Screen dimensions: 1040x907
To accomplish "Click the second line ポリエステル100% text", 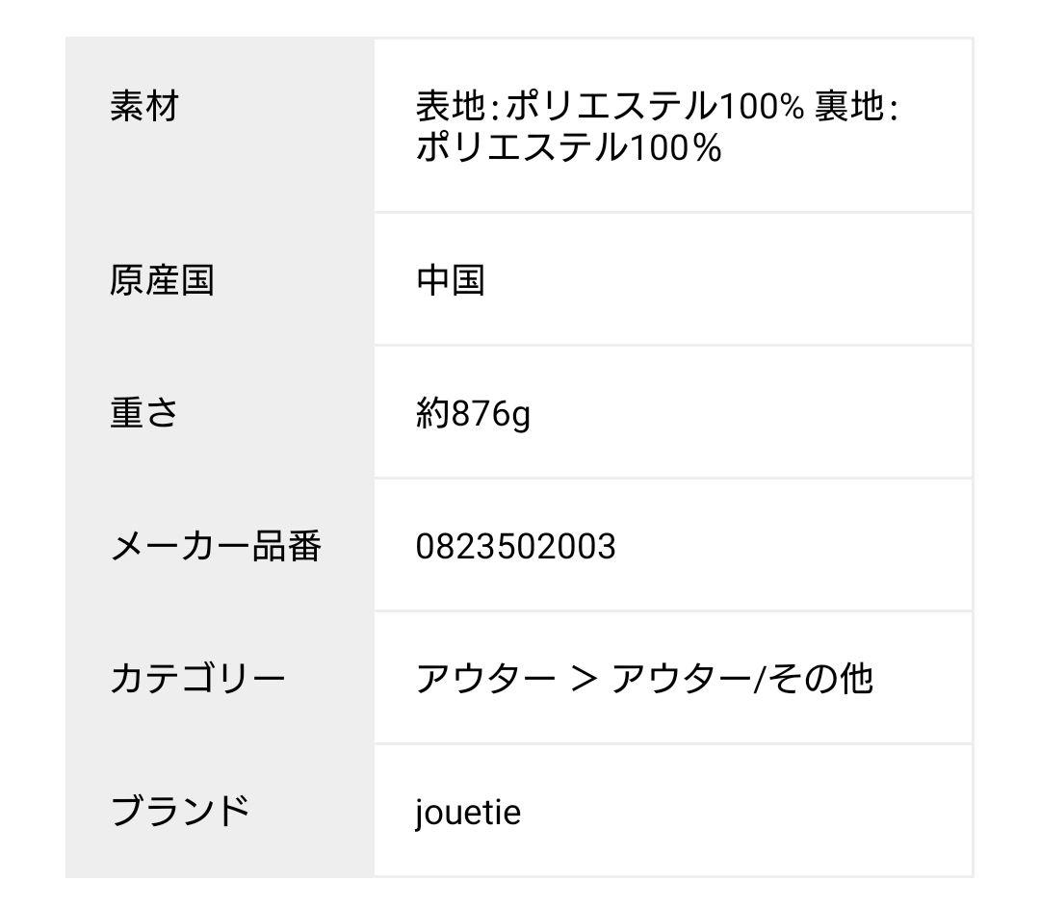I will 568,147.
